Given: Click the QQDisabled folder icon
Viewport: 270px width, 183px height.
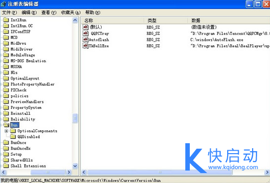Looking at the screenshot, I should point(13,137).
